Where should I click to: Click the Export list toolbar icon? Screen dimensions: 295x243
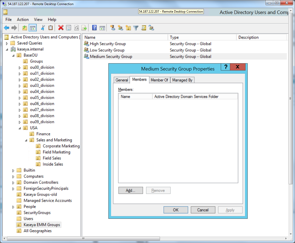tap(84, 28)
